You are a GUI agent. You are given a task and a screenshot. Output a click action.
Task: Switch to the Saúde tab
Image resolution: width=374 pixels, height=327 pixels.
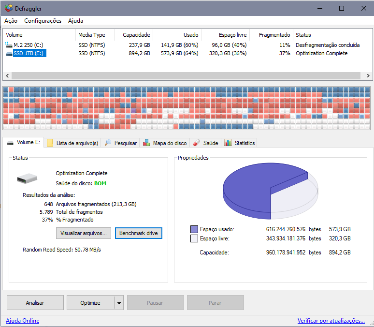click(205, 143)
